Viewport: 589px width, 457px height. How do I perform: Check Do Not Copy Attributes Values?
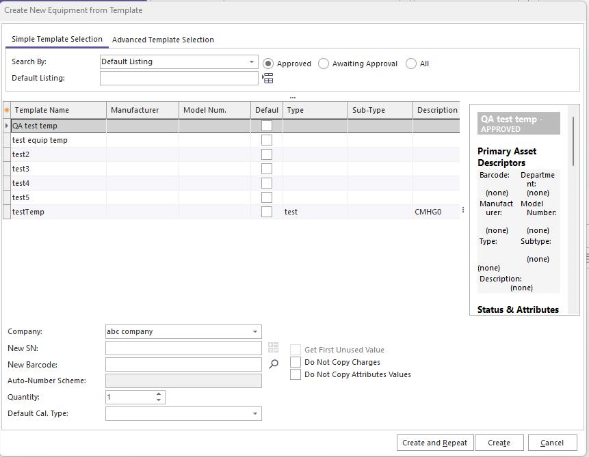[x=296, y=374]
